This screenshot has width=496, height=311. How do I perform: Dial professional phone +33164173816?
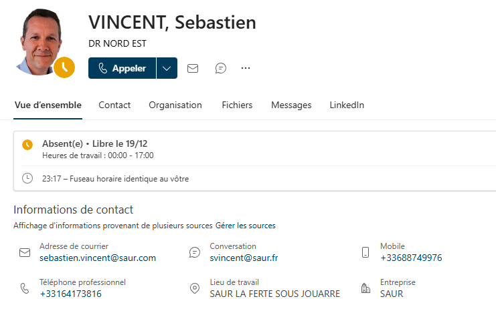pyautogui.click(x=70, y=294)
